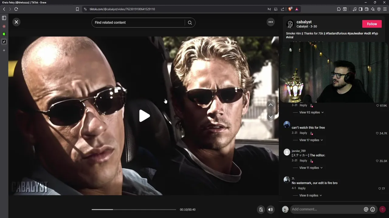Play the paused video

[x=144, y=116]
